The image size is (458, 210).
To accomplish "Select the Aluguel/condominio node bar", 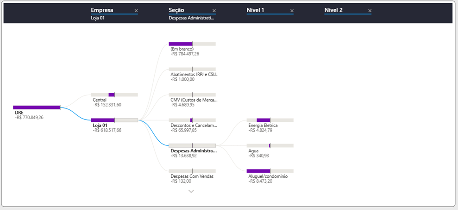I will [x=270, y=171].
